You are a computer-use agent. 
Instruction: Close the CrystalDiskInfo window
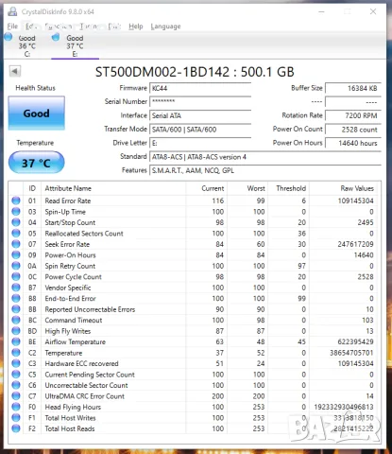pos(373,11)
